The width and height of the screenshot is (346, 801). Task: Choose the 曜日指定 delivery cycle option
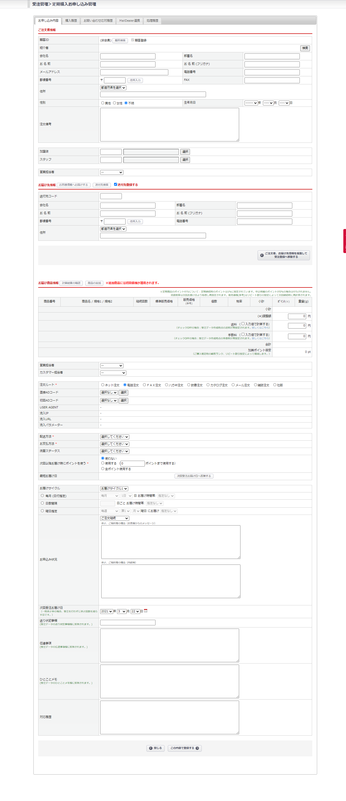[42, 511]
